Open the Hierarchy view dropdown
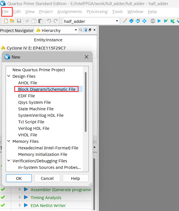This screenshot has width=179, height=211. 76,30
